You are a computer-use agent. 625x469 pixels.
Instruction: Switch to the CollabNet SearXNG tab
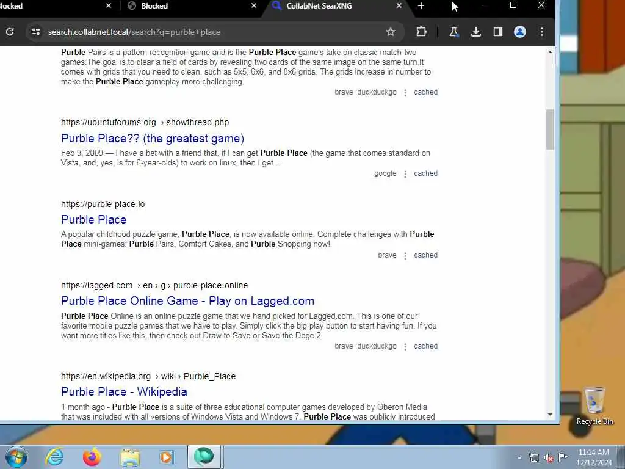click(335, 5)
